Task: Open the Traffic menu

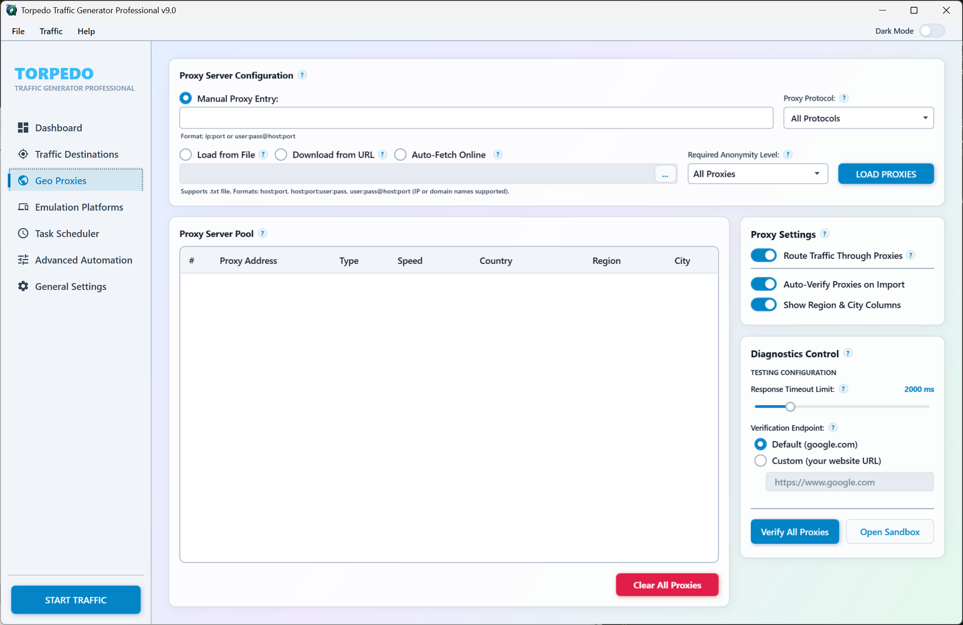Action: 51,31
